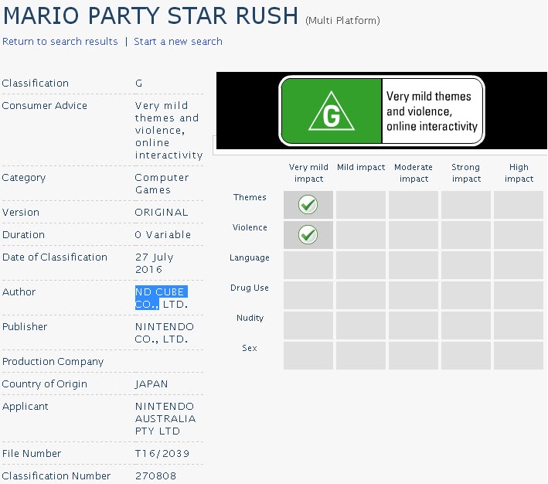This screenshot has height=484, width=548.
Task: Click the 'Language' row label
Action: 250,257
